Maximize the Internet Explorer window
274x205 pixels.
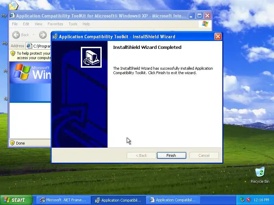point(199,16)
